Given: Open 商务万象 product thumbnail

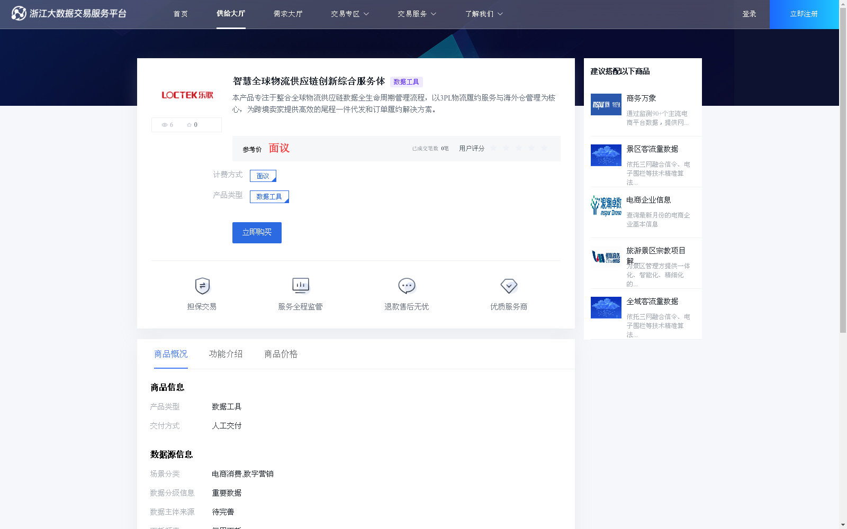Looking at the screenshot, I should tap(606, 104).
